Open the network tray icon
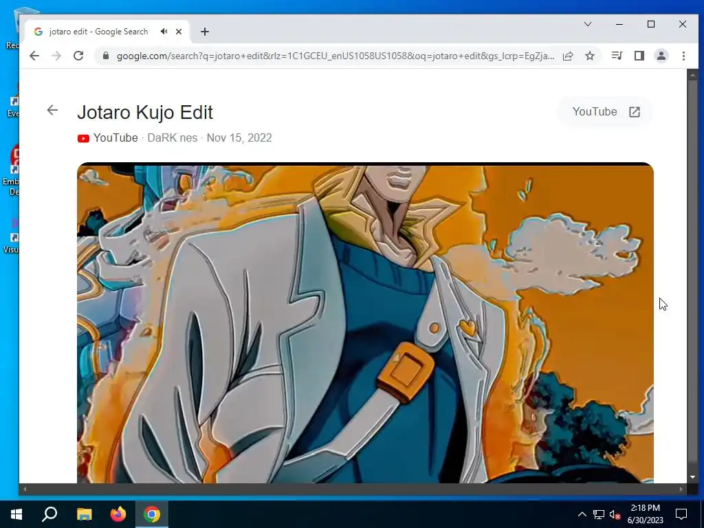The image size is (704, 528). point(599,514)
